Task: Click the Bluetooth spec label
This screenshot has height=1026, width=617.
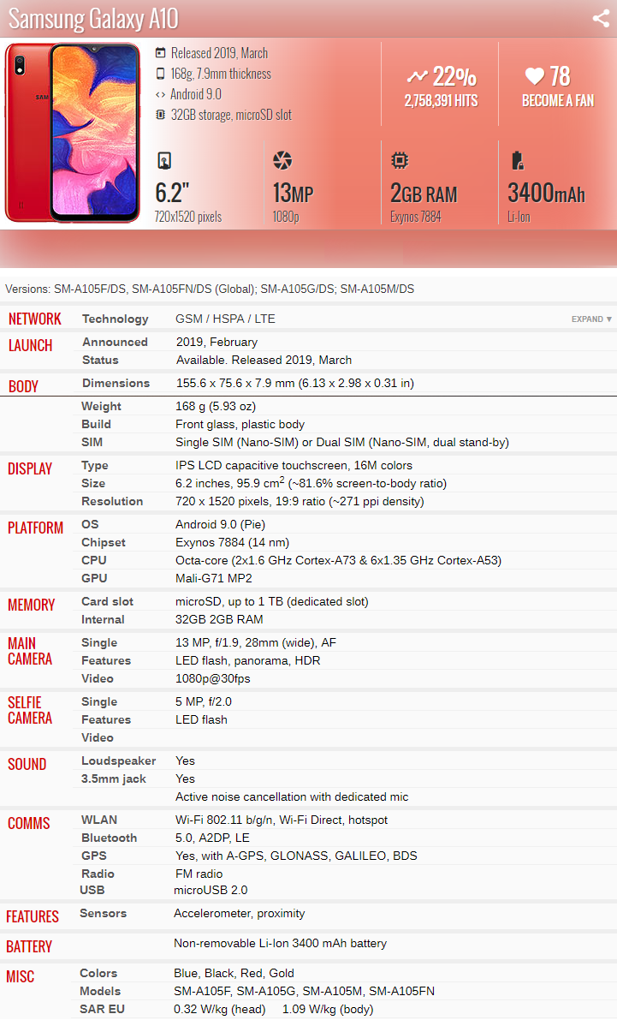Action: [x=110, y=838]
